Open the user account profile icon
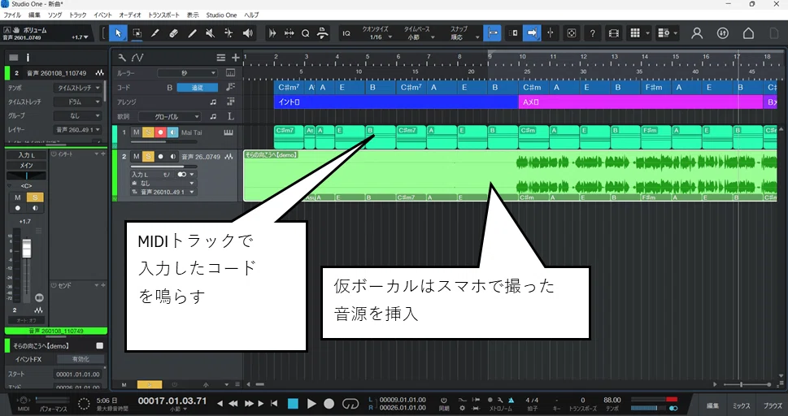788x416 pixels. coord(697,33)
